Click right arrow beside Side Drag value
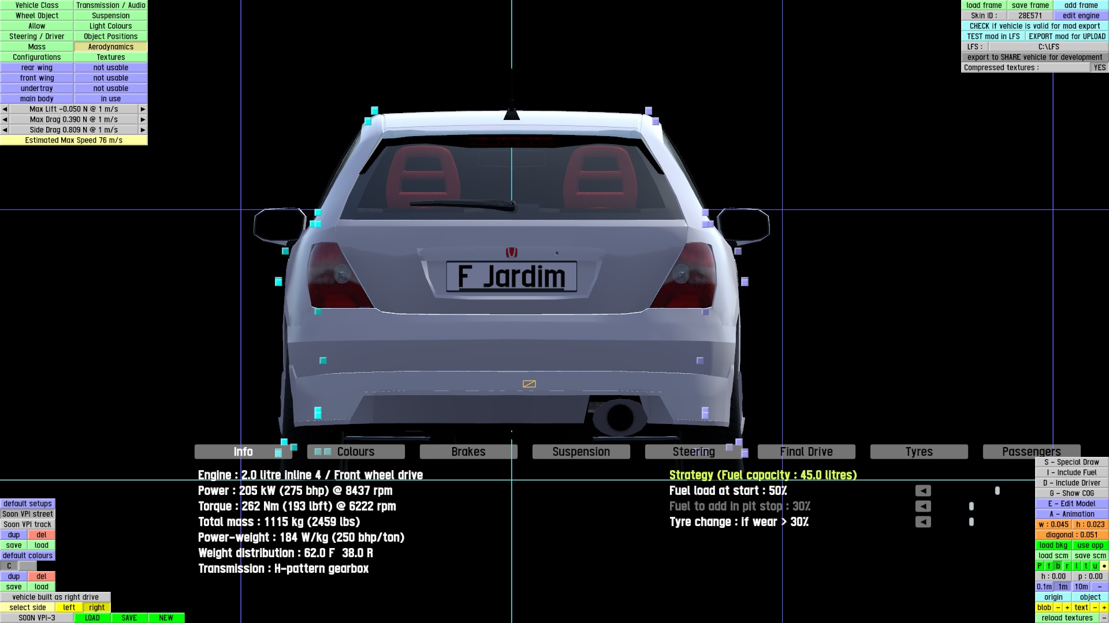The image size is (1109, 623). [x=143, y=130]
